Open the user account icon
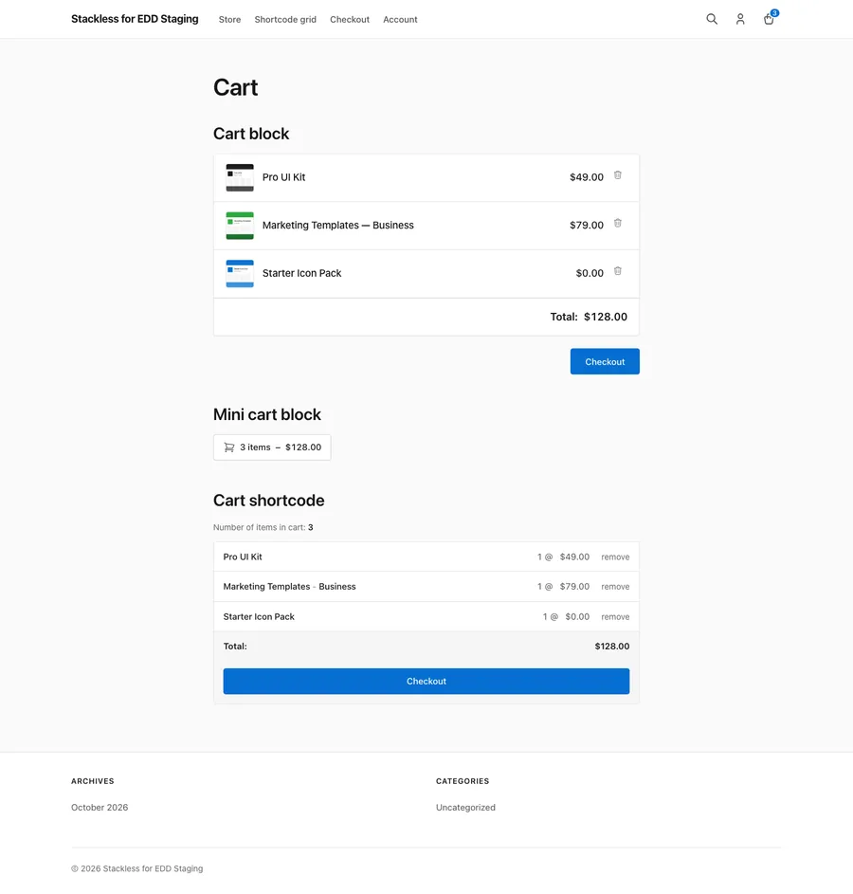The height and width of the screenshot is (894, 853). click(x=740, y=19)
